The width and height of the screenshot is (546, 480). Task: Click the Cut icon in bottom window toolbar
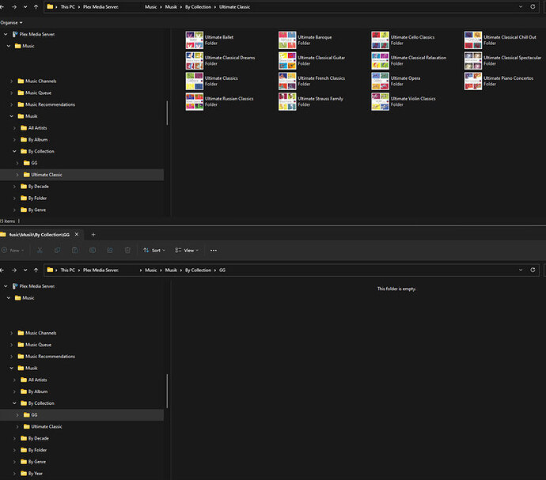pos(40,250)
